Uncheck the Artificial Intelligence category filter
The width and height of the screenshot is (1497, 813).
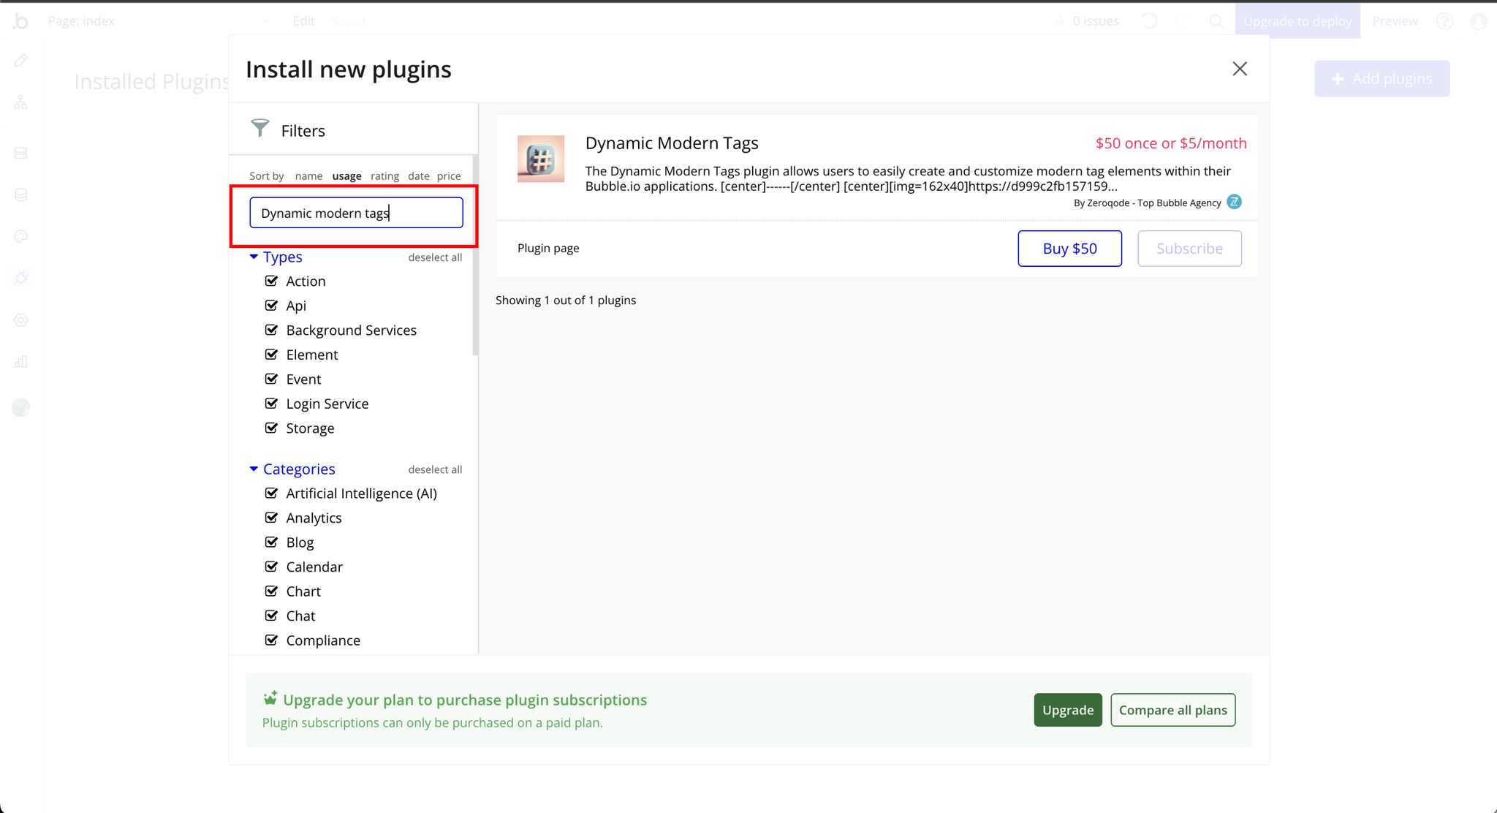pos(272,493)
